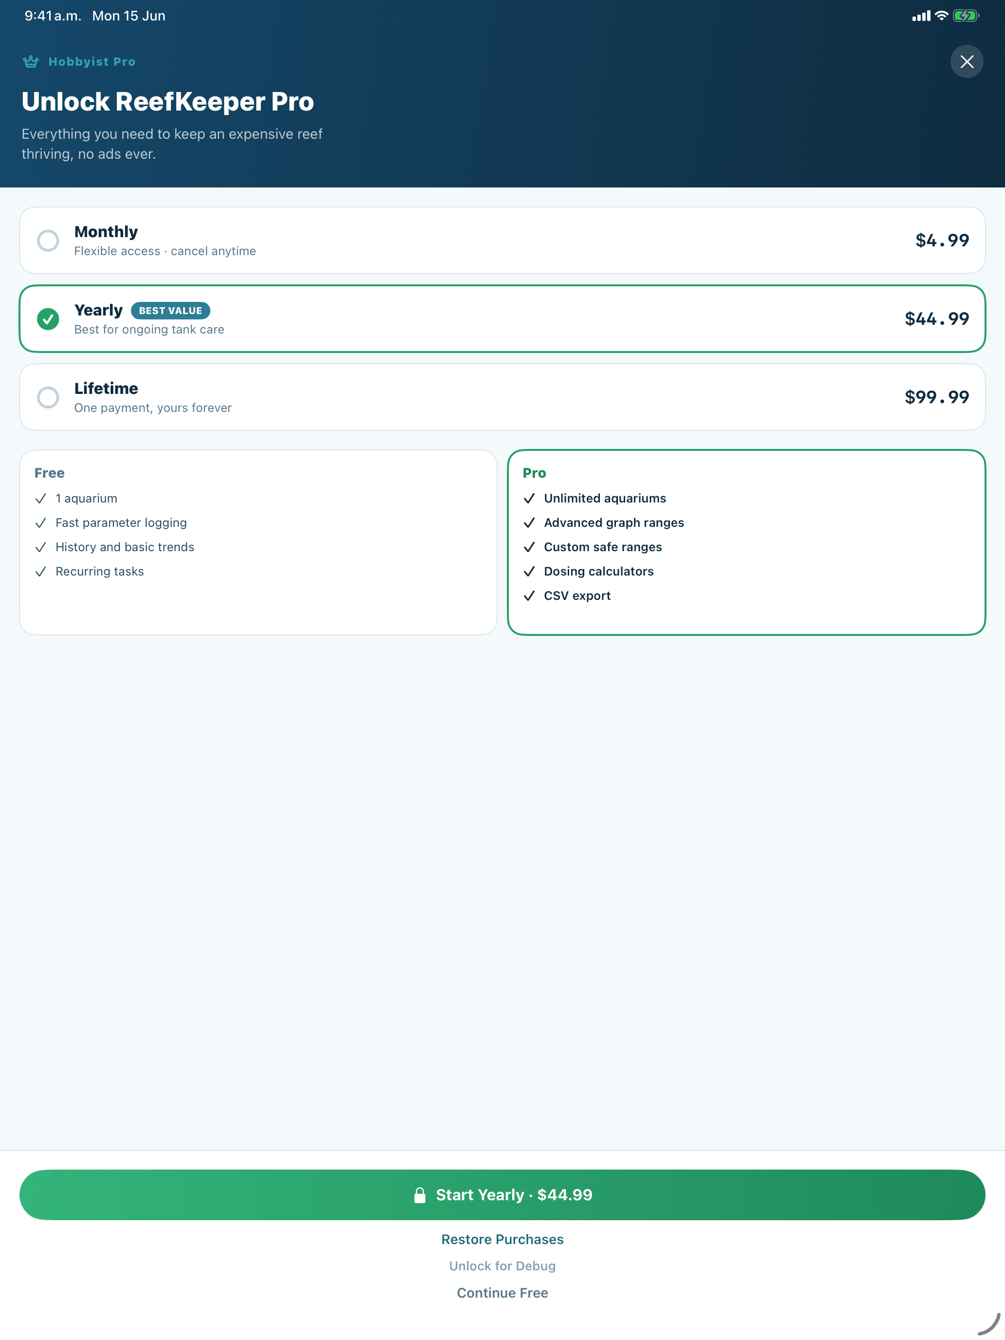This screenshot has width=1005, height=1340.
Task: Tap '1 aquarium' feature text
Action: click(x=86, y=499)
